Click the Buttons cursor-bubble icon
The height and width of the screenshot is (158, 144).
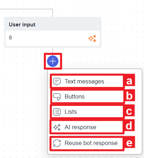[x=57, y=97]
